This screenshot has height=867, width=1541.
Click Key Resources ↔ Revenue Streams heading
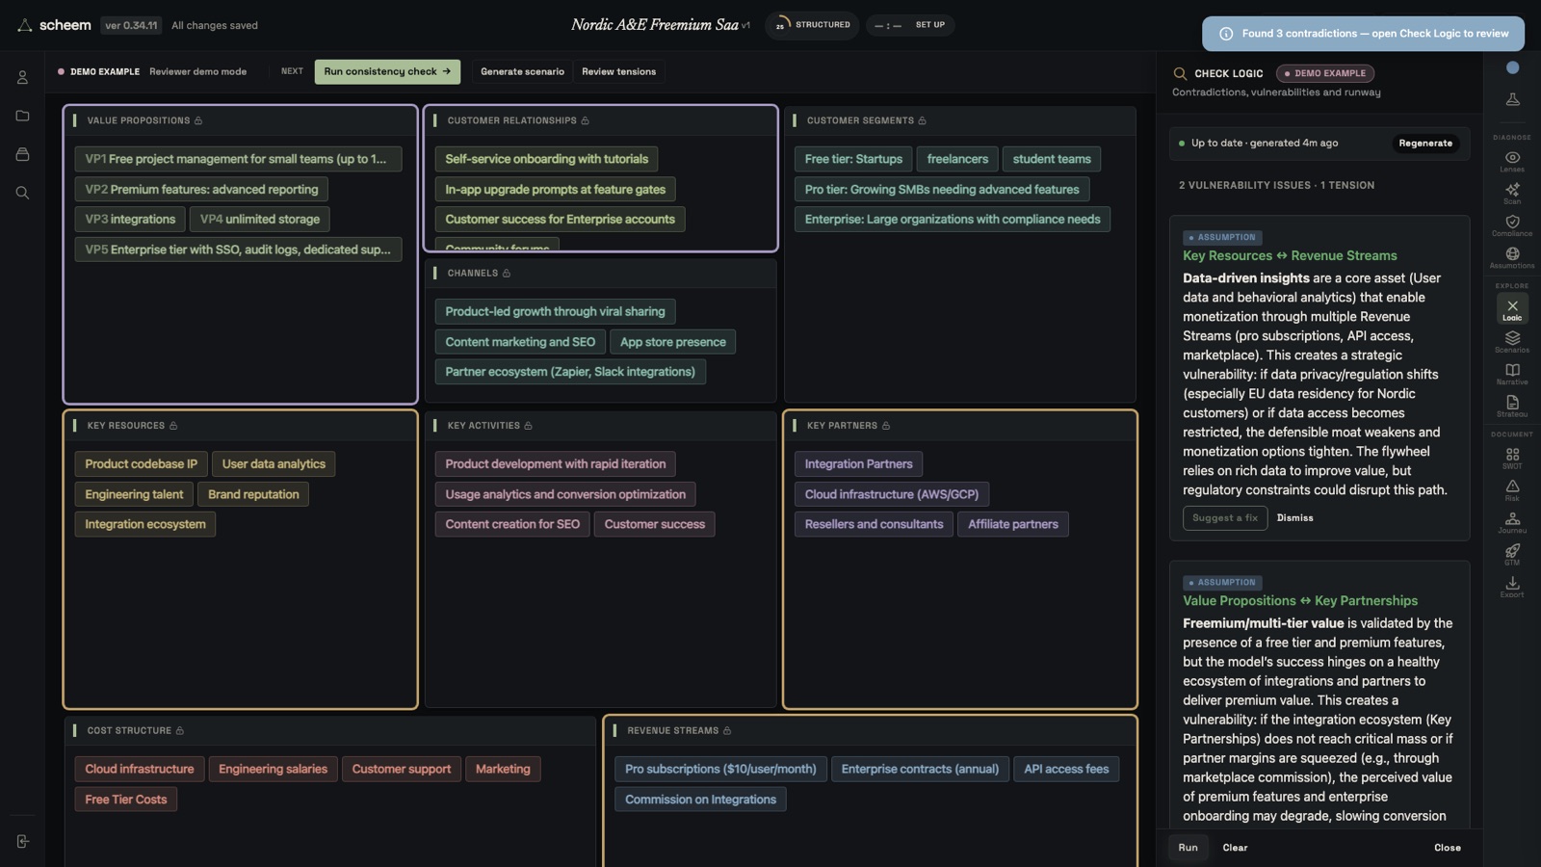(x=1290, y=255)
